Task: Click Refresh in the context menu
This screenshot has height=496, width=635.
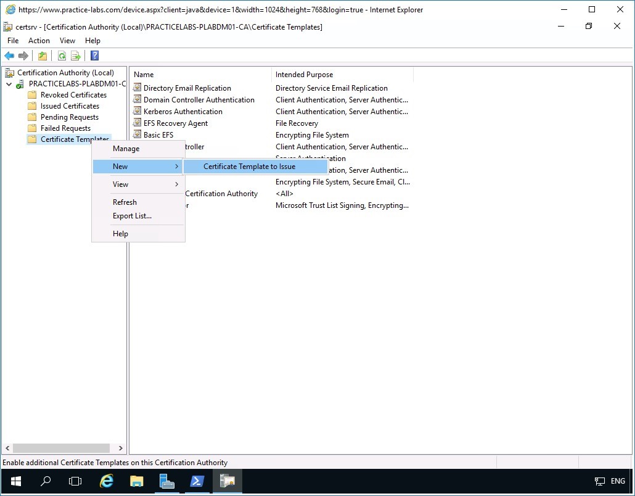Action: (125, 202)
